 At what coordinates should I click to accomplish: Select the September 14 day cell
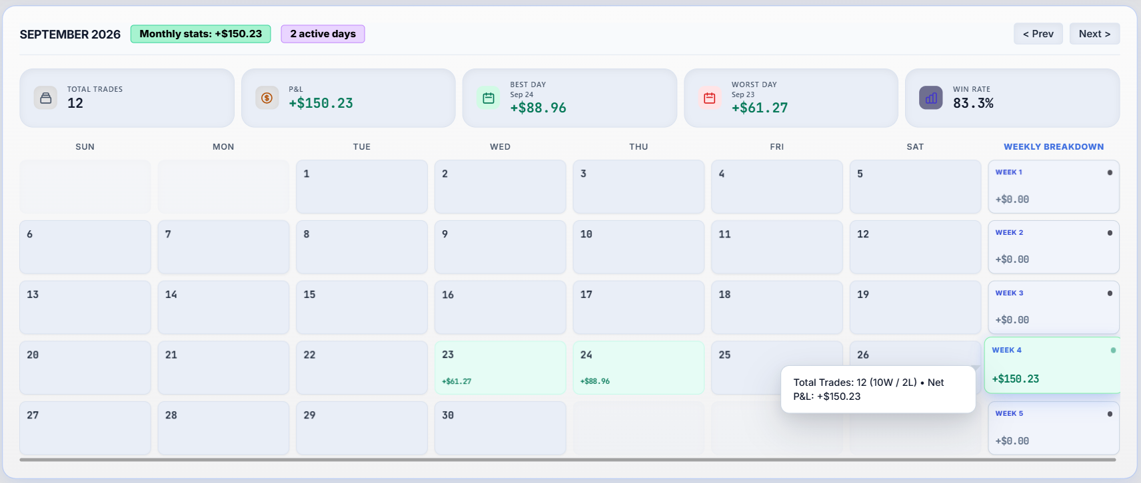pyautogui.click(x=223, y=307)
